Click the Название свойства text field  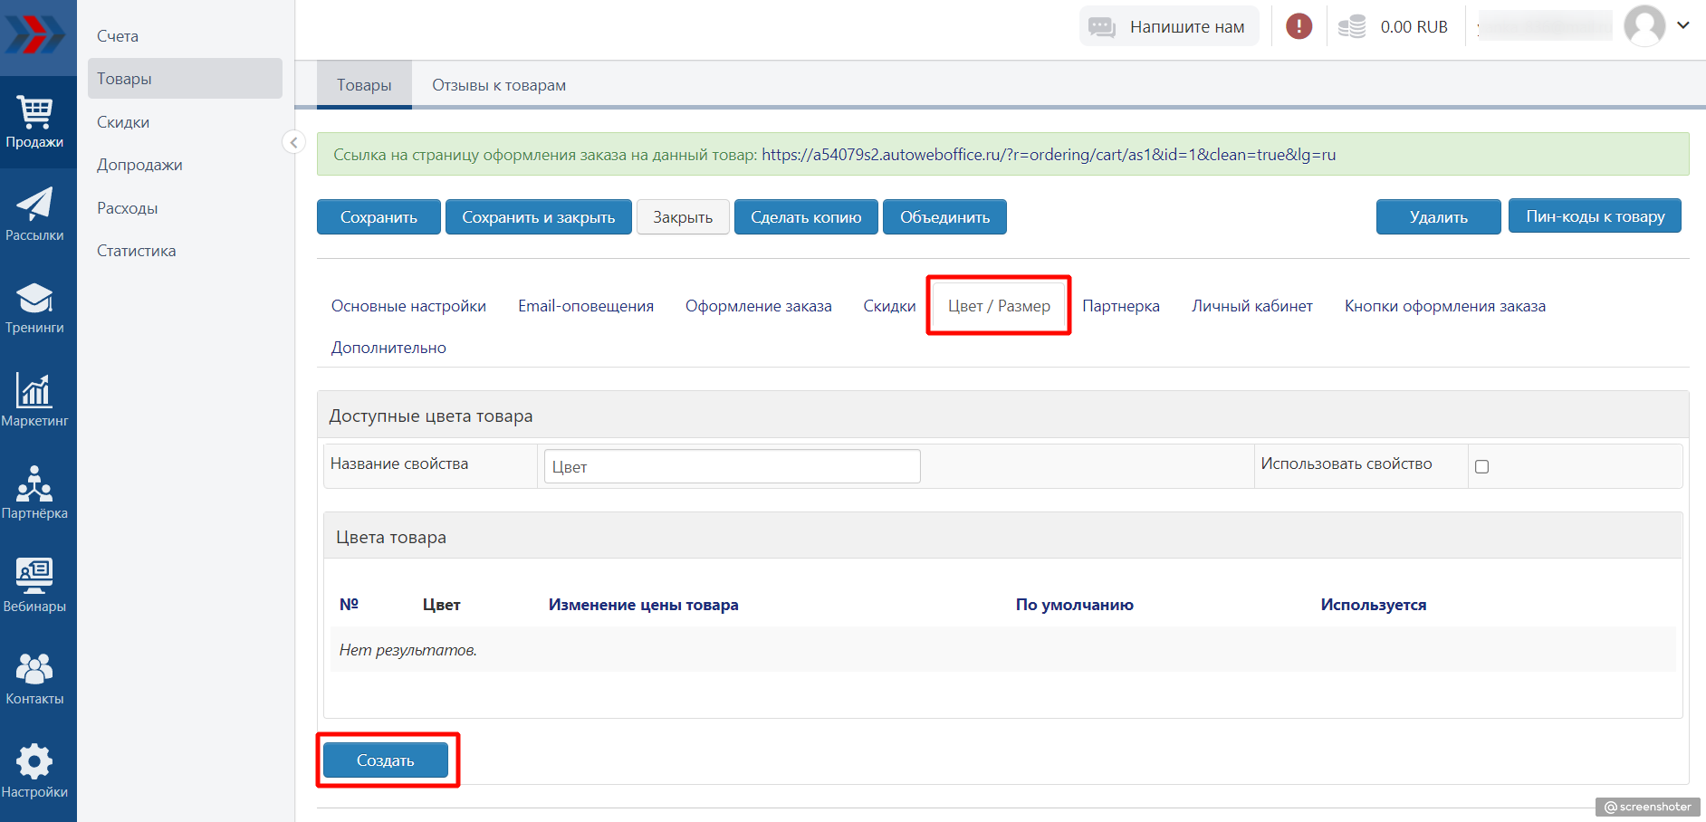pyautogui.click(x=732, y=467)
